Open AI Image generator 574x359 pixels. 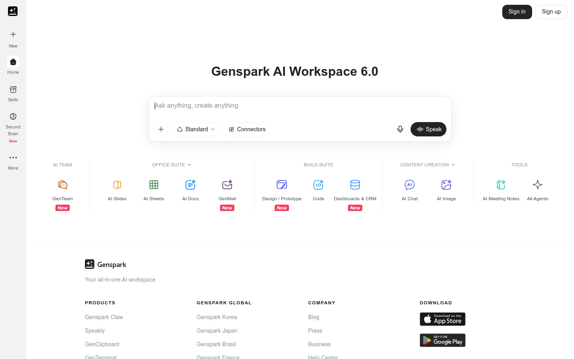(x=446, y=190)
